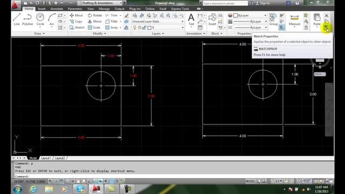Select the Circle tool
The image size is (345, 194).
40,20
